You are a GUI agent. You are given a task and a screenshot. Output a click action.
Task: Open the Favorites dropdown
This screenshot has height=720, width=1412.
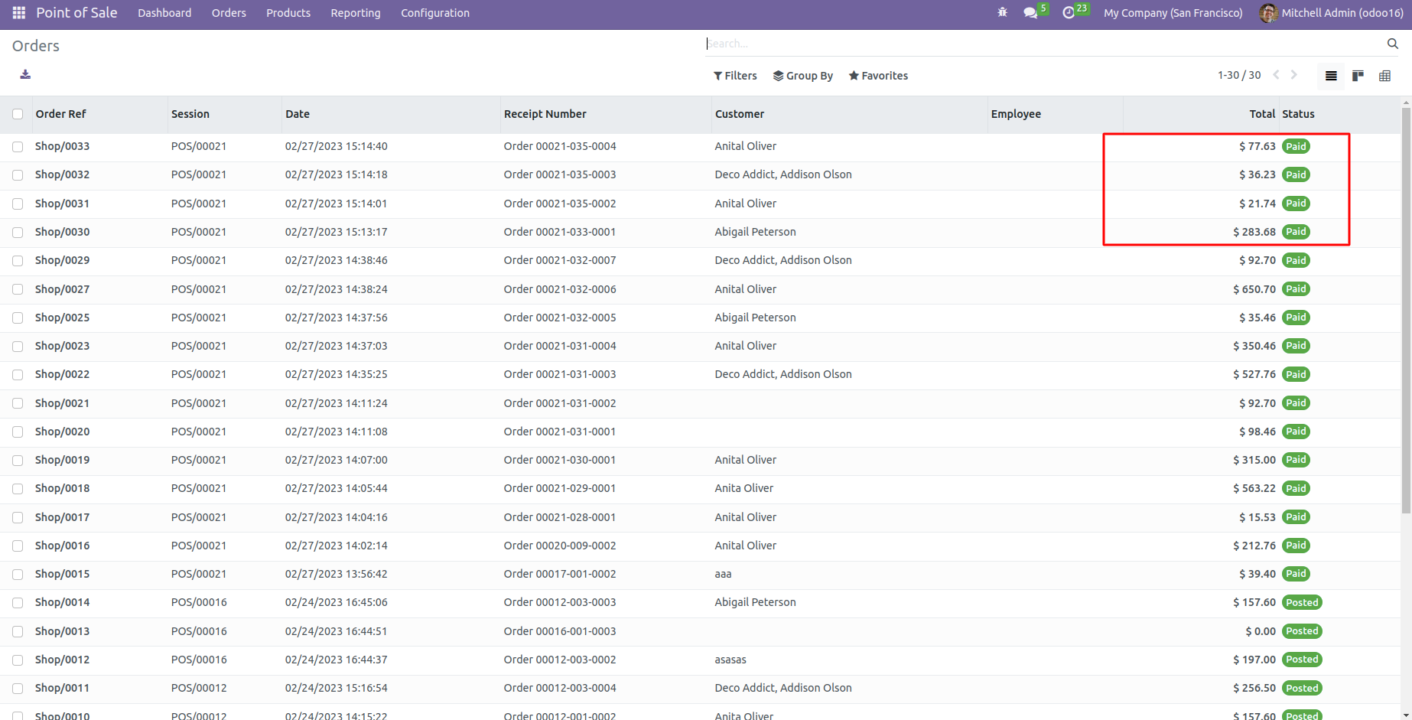coord(878,76)
